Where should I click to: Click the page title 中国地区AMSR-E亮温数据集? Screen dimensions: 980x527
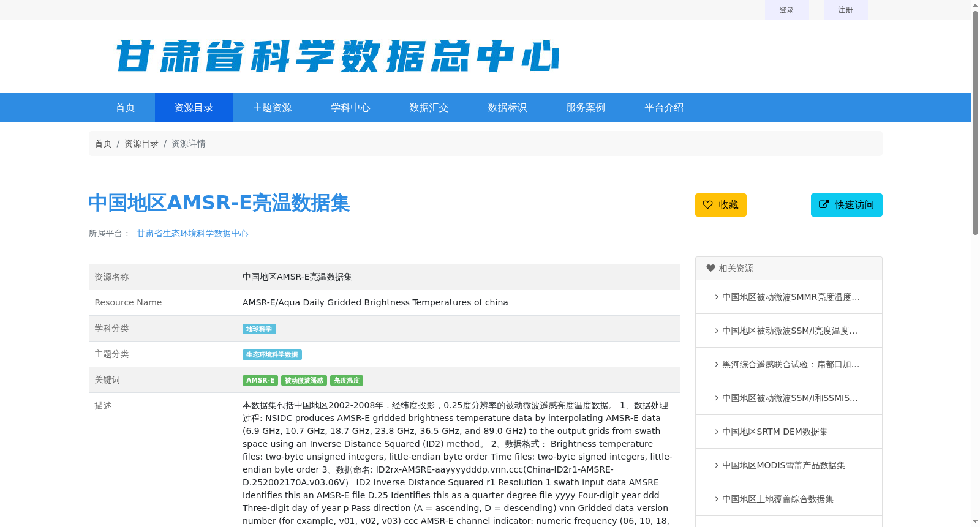click(219, 203)
